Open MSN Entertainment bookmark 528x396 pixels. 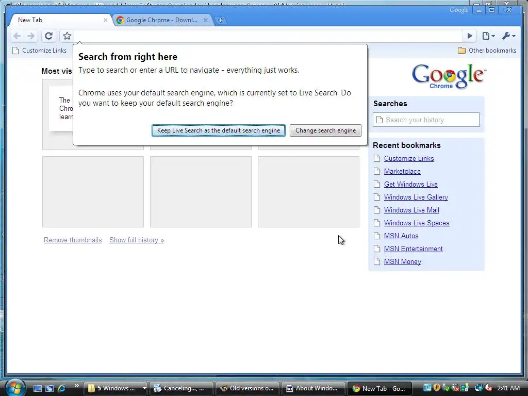pos(413,249)
